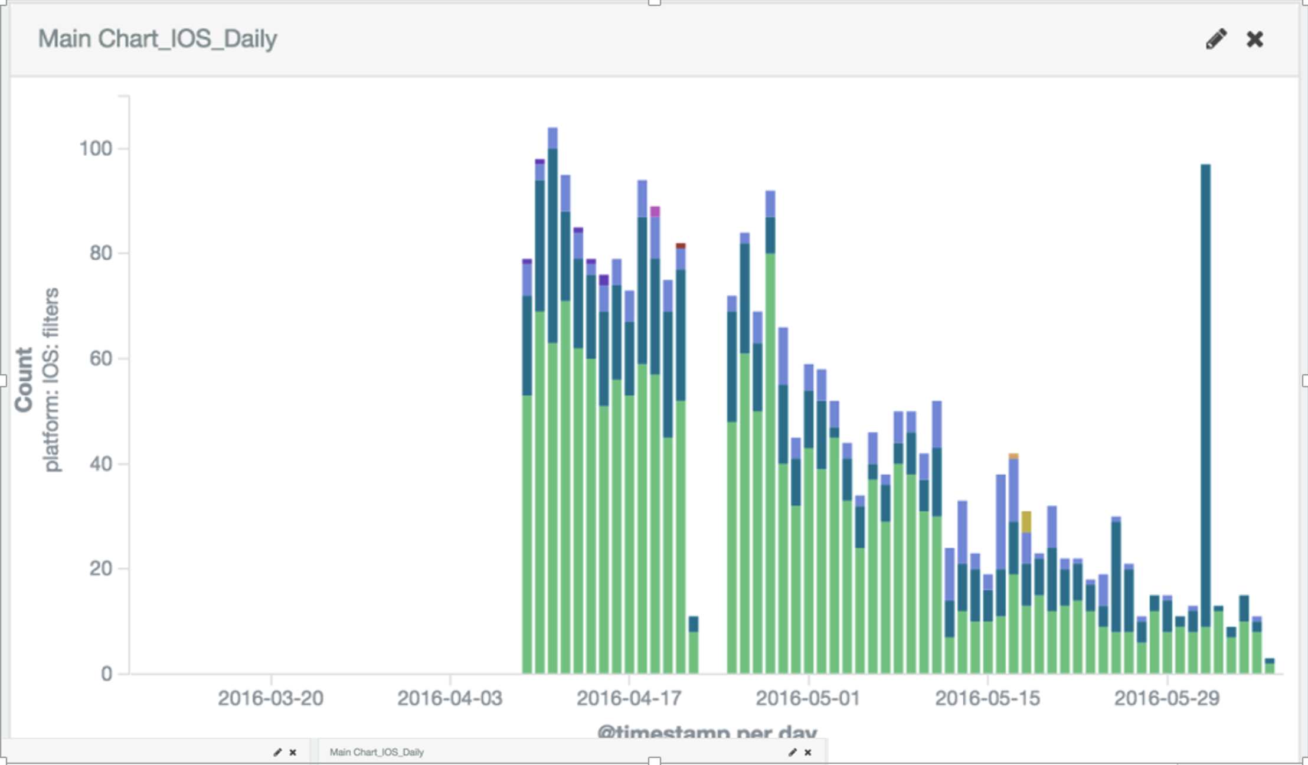Image resolution: width=1308 pixels, height=765 pixels.
Task: Click pencil icon of bottom-left untitled panel
Action: [x=277, y=752]
